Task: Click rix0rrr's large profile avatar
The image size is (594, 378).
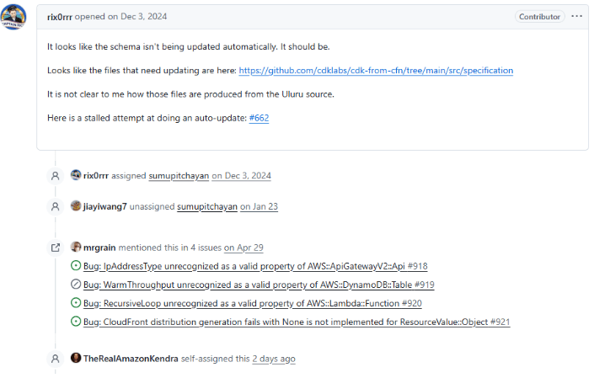Action: coord(13,17)
